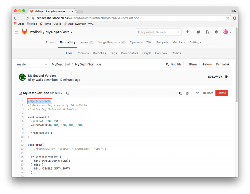The image size is (250, 194).
Task: Open the Tags sub-tab
Action: coord(113,53)
